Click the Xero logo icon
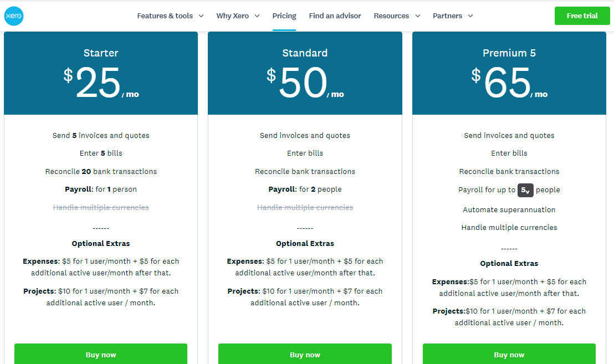Screen dimensions: 614x364 14,16
